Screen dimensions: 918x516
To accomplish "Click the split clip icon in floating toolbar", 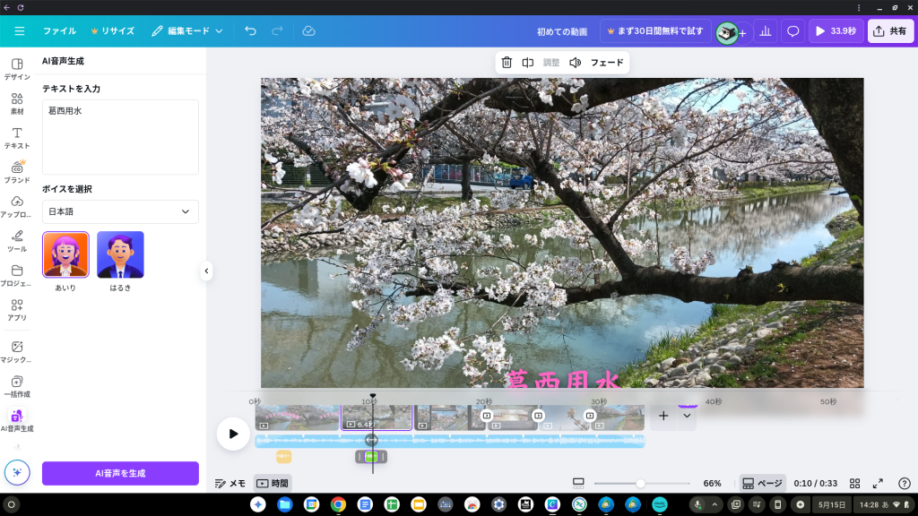I will click(x=528, y=63).
